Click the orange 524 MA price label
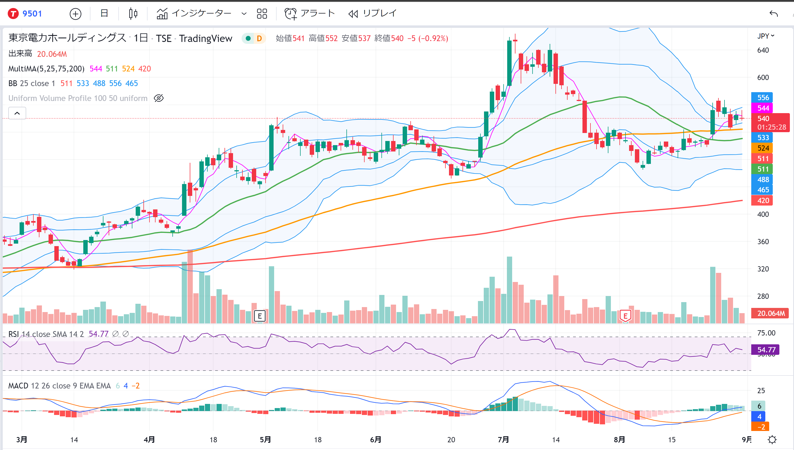The height and width of the screenshot is (450, 794). click(x=762, y=148)
